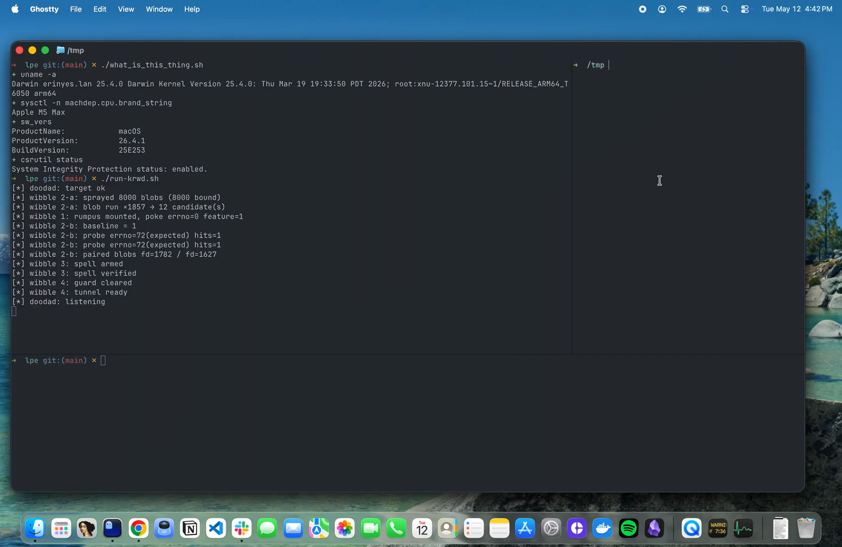Click the BuildVersion 25E253 value
The height and width of the screenshot is (547, 842).
coord(132,150)
